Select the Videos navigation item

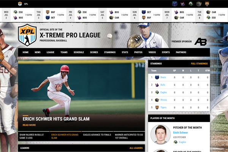(x=152, y=52)
